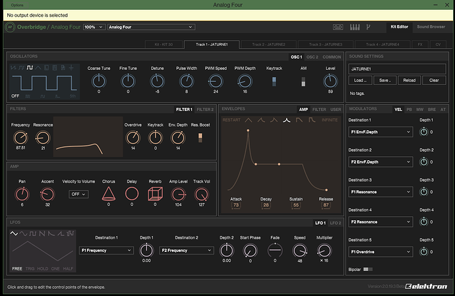
Task: Select the pulse oscillator waveform icon
Action: (x=30, y=68)
